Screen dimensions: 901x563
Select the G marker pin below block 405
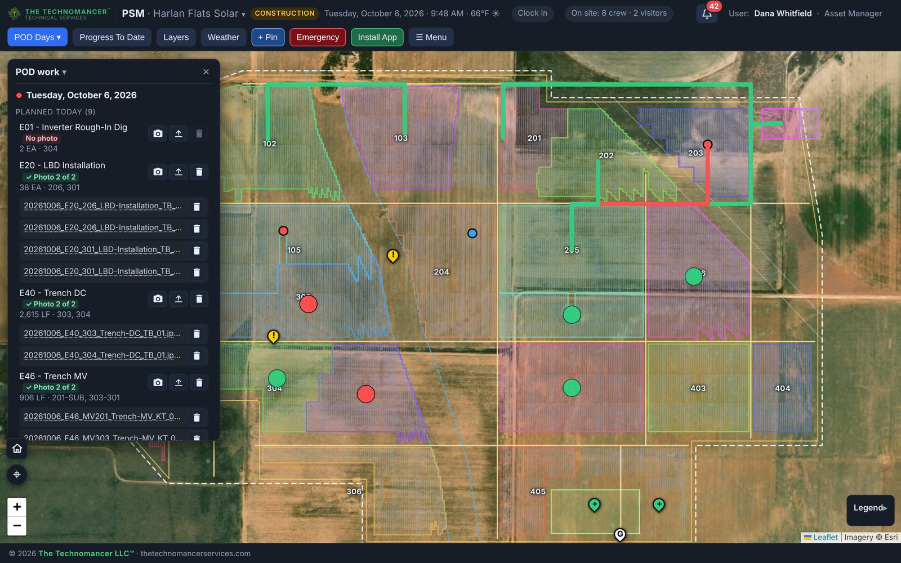coord(620,534)
